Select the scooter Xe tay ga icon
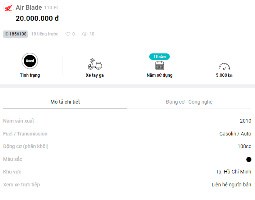This screenshot has height=200, width=255. [95, 64]
